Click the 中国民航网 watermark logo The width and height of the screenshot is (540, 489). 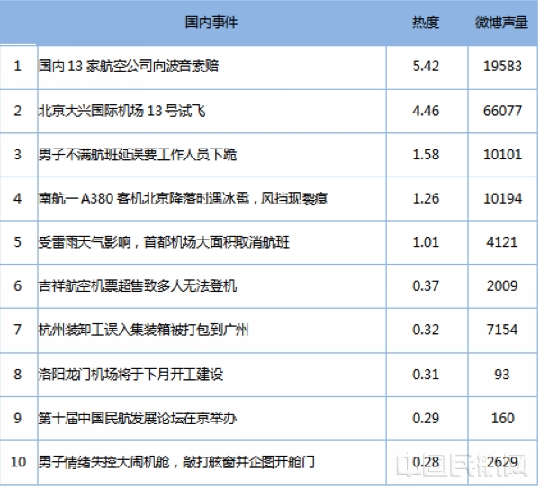pos(468,465)
